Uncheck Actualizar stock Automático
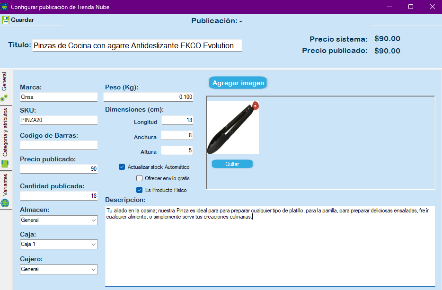The width and height of the screenshot is (442, 290). pyautogui.click(x=122, y=167)
